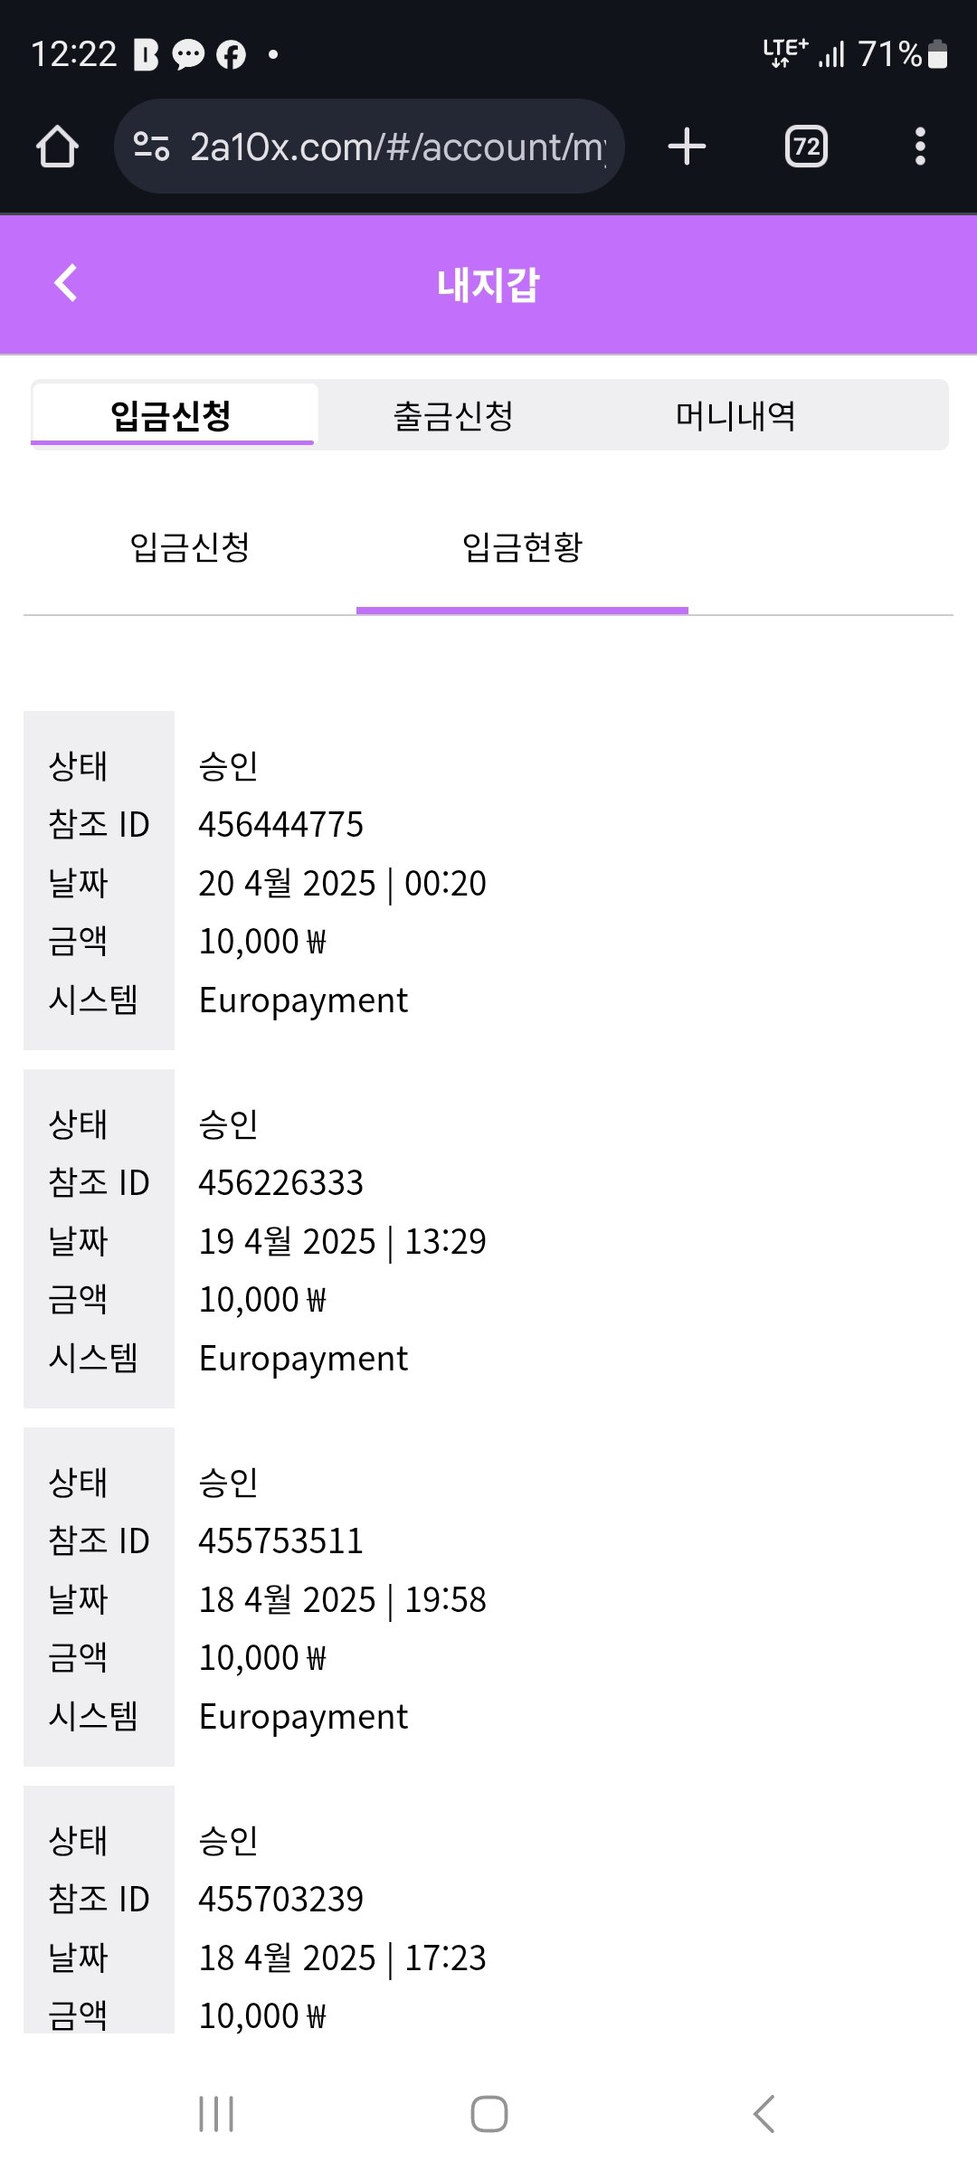Select the 입금신청 top tab
Viewport: 977px width, 2171px height.
pyautogui.click(x=172, y=416)
